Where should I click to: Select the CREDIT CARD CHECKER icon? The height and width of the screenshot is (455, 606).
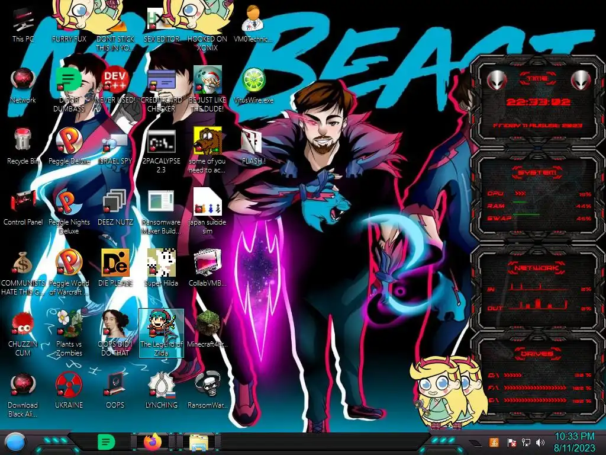tap(161, 90)
